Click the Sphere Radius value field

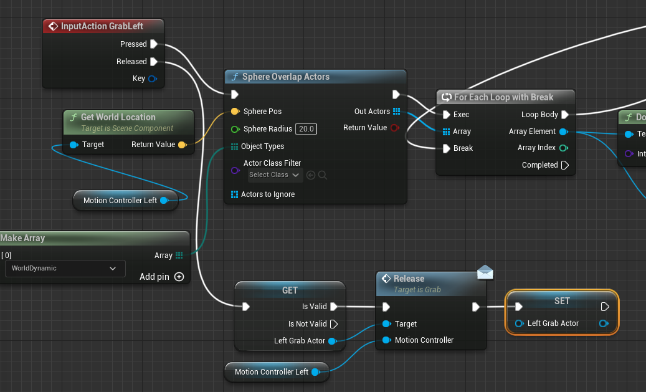pyautogui.click(x=306, y=129)
